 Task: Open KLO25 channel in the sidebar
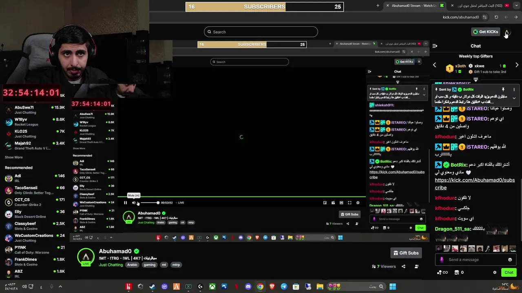pos(35,133)
